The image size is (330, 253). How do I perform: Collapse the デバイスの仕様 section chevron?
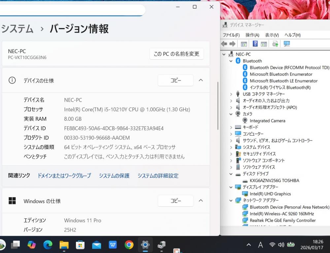201,80
